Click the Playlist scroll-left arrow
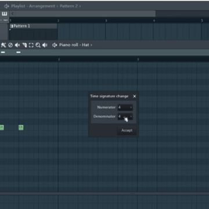Screen dimensions: 209x209 13,14
